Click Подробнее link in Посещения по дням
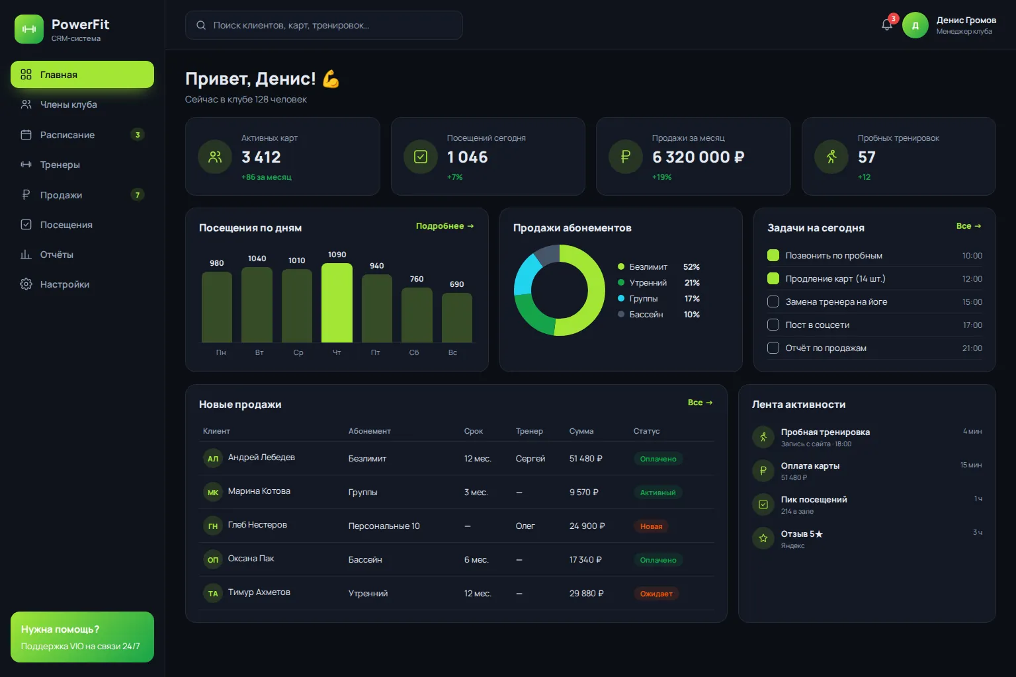The image size is (1016, 677). click(444, 226)
